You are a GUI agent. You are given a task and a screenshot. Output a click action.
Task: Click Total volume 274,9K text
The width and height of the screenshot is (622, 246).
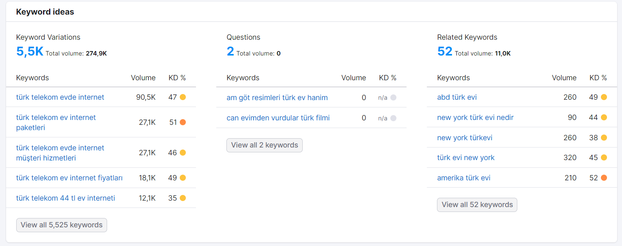(76, 53)
